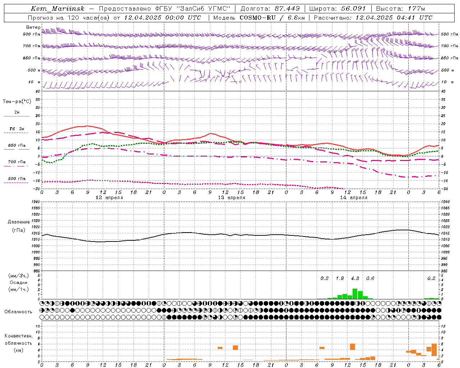
Task: Click the Тем-ра(°C) axis title
Action: pyautogui.click(x=17, y=102)
